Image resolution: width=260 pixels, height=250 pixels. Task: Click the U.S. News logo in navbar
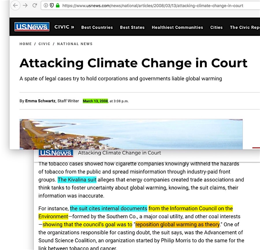coord(32,27)
